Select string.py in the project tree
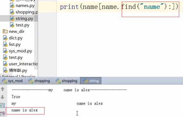 [x=24, y=19]
